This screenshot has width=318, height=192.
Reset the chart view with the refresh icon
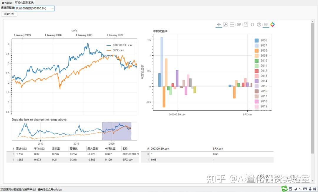(x=252, y=24)
